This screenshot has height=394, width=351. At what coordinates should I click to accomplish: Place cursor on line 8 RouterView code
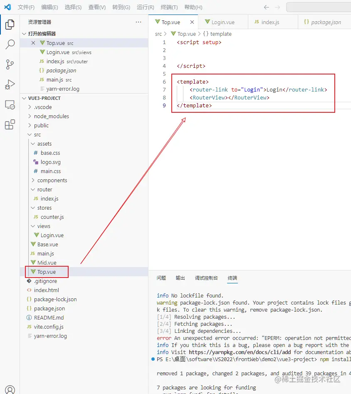pyautogui.click(x=230, y=97)
